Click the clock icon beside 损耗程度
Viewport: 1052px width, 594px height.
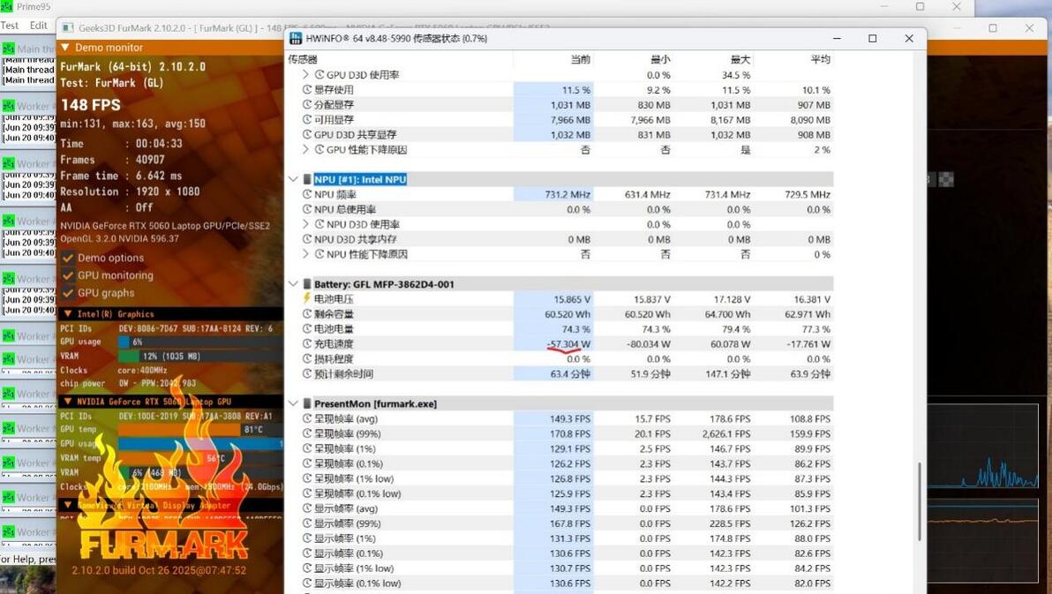[x=307, y=358]
